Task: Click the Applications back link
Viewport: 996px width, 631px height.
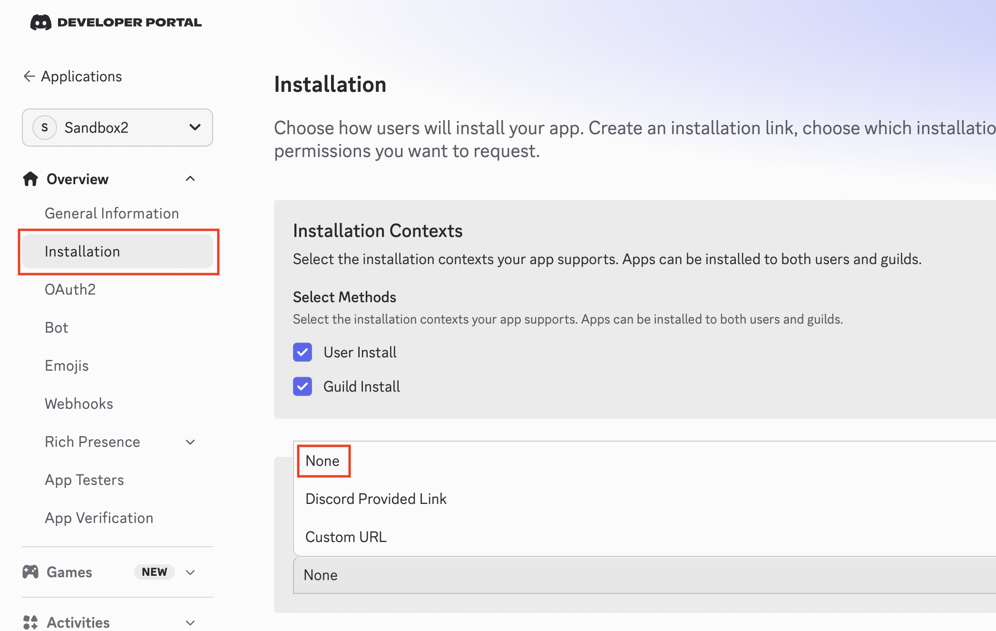Action: (81, 76)
